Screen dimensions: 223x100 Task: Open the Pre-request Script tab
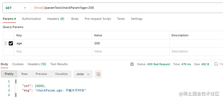tap(98, 19)
